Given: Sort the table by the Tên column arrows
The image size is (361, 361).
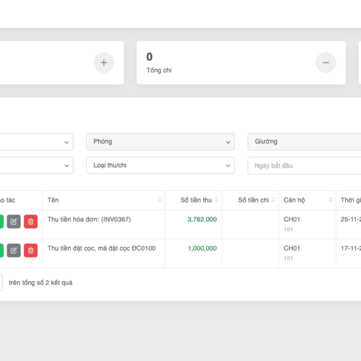Looking at the screenshot, I should point(159,200).
